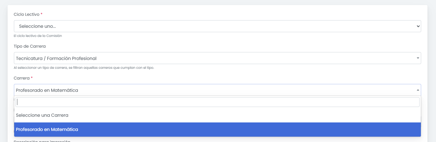The image size is (436, 142).
Task: Focus the search box in the Carrera list
Action: tap(217, 102)
